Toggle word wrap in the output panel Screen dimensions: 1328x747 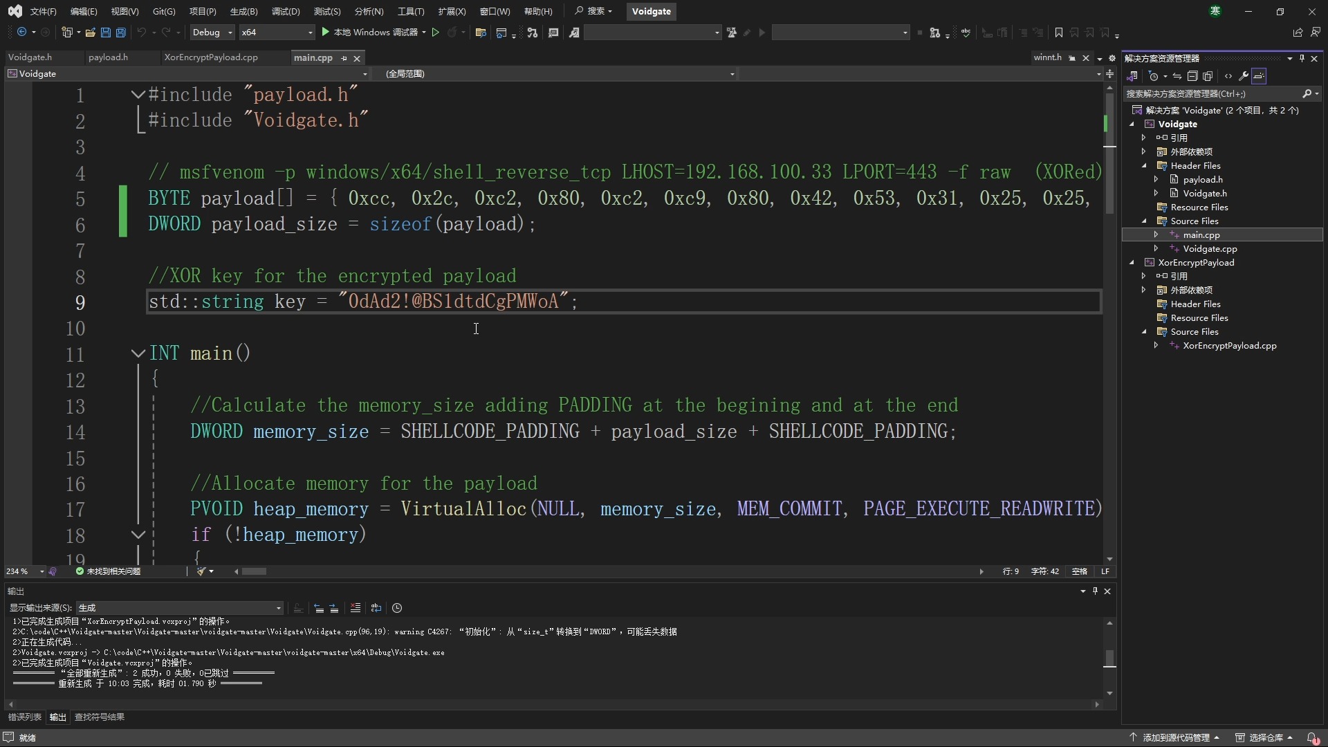[x=376, y=608]
